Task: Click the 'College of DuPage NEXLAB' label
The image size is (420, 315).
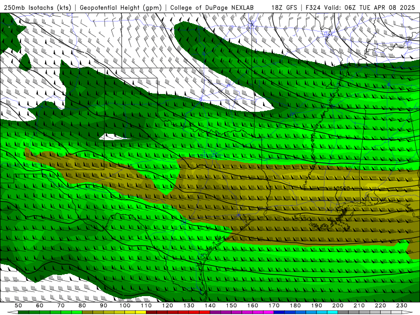Action: coord(212,7)
